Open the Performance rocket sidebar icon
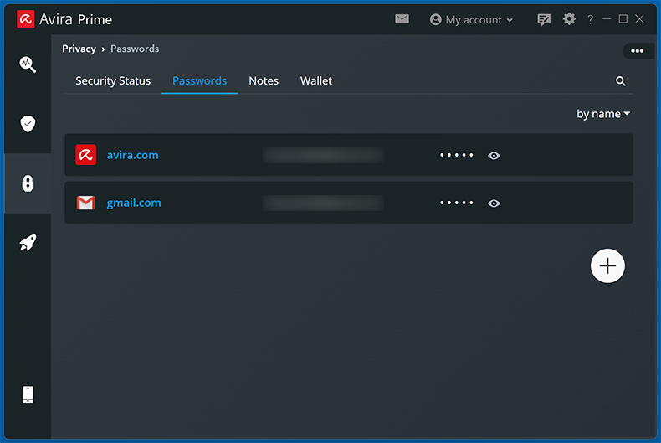The height and width of the screenshot is (443, 661). click(x=28, y=243)
